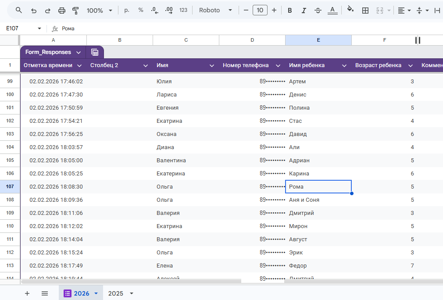The height and width of the screenshot is (300, 443).
Task: Select the Комментарий column header cell
Action: pos(431,65)
